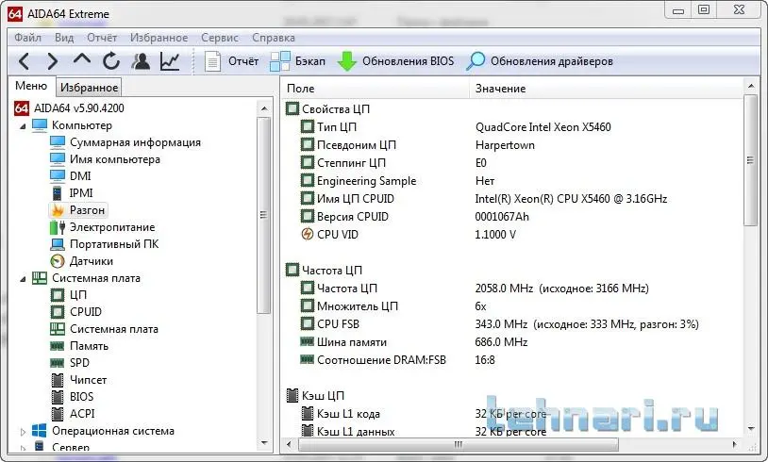This screenshot has width=768, height=462.
Task: Collapse the Компьютер tree node
Action: pyautogui.click(x=24, y=125)
